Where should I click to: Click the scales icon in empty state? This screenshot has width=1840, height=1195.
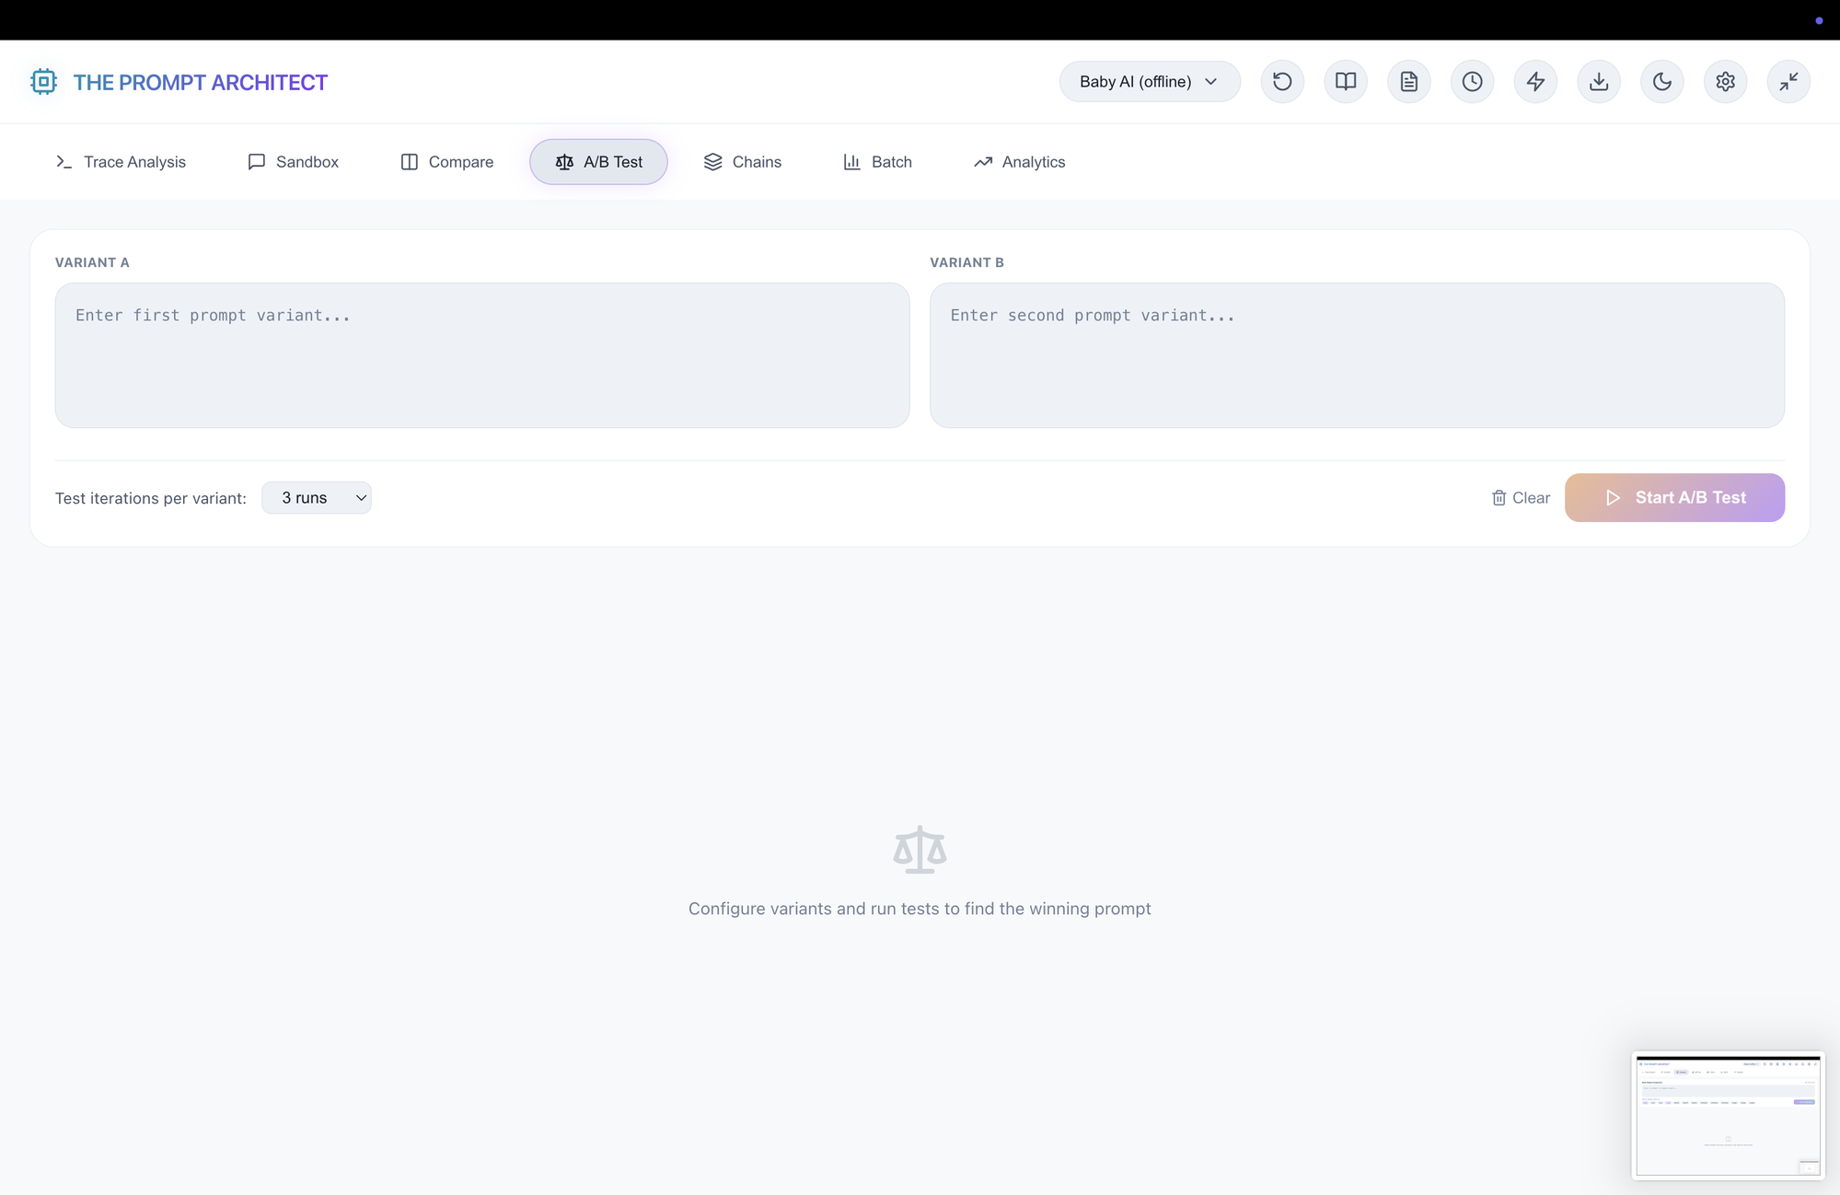point(920,850)
